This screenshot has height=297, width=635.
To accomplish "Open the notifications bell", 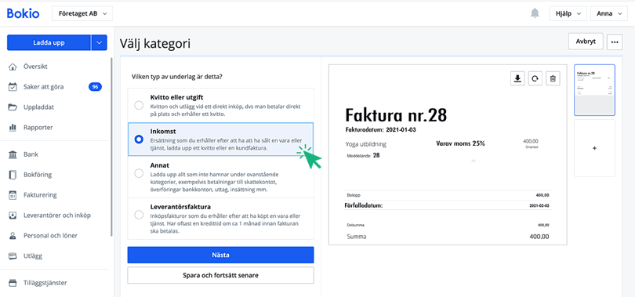I will (x=535, y=13).
